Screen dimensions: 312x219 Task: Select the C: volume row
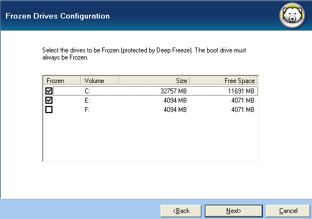(155, 91)
